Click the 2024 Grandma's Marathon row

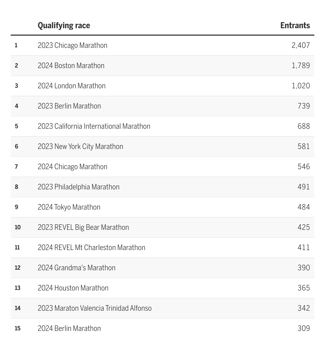coord(77,268)
